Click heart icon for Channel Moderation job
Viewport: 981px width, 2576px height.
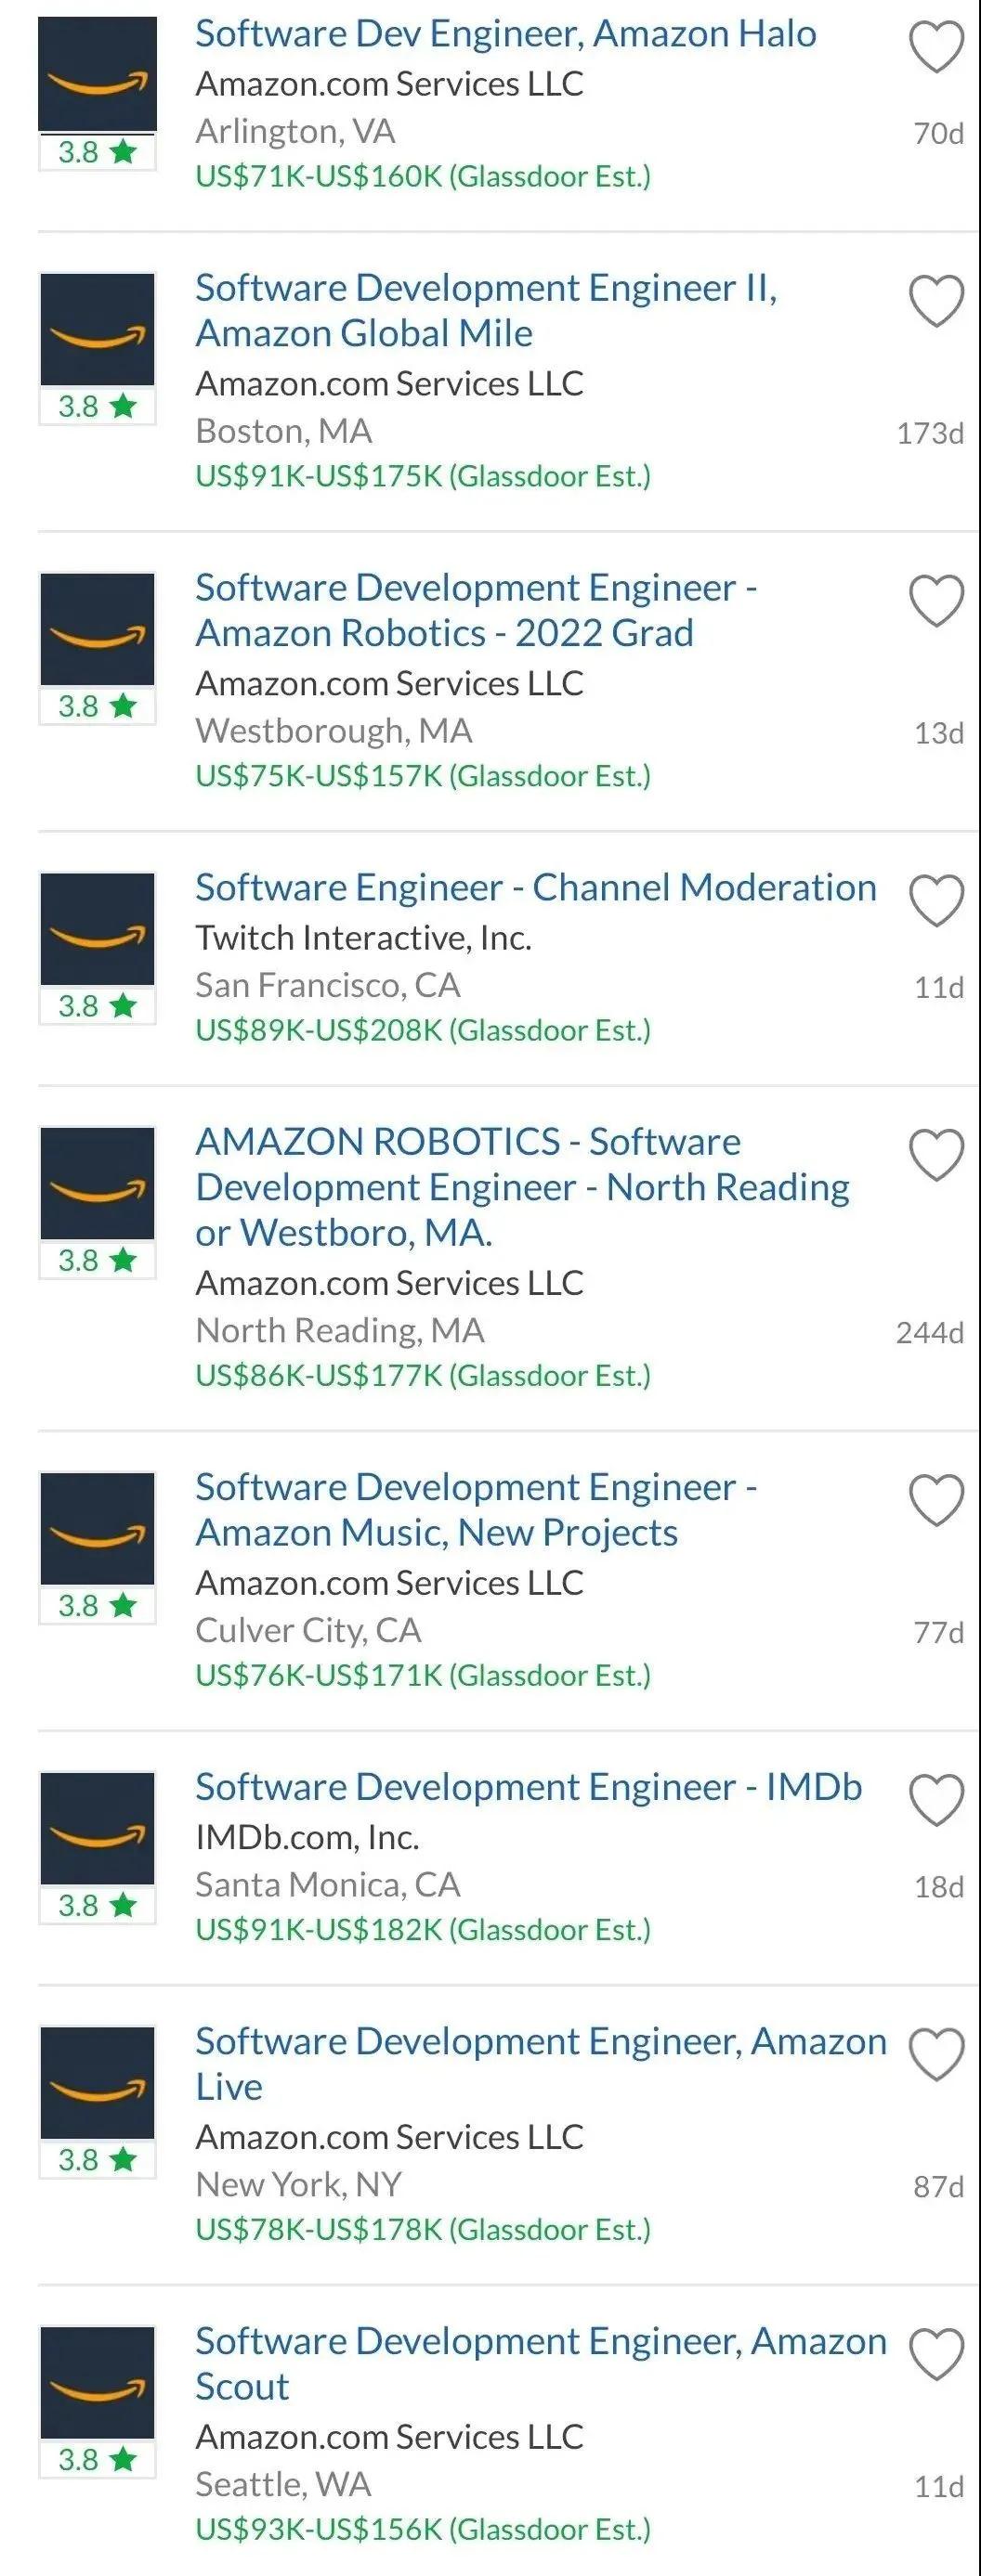(936, 901)
